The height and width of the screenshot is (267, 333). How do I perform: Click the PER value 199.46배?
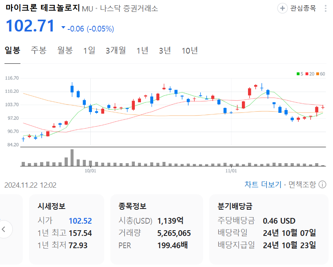(172, 245)
